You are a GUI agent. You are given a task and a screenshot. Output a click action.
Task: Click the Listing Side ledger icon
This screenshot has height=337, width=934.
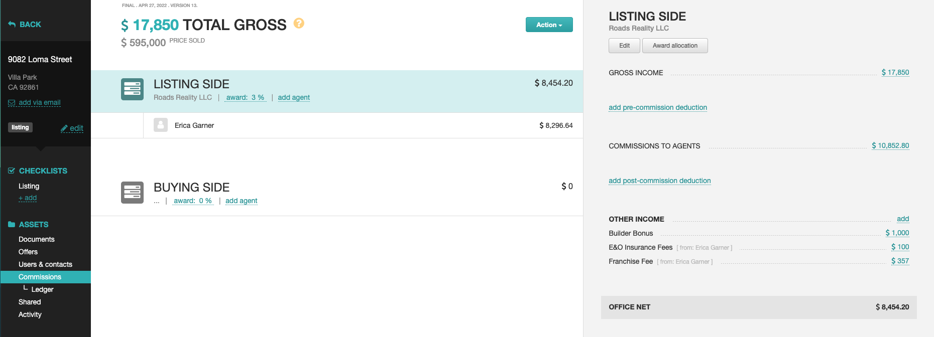click(132, 89)
